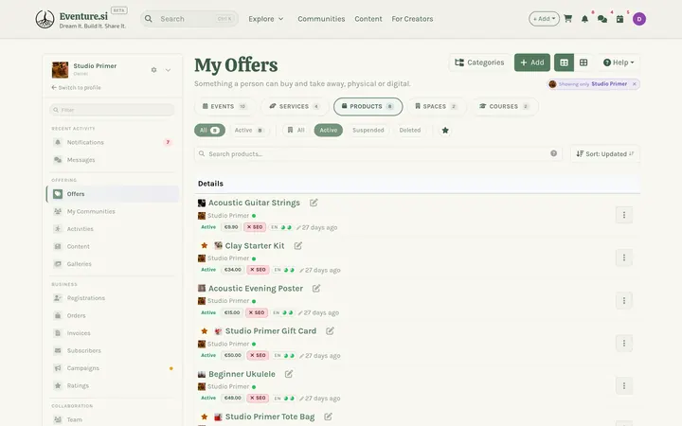Viewport: 682px width, 426px height.
Task: Unstar Studio Primer Gift Card favorite
Action: pyautogui.click(x=204, y=330)
